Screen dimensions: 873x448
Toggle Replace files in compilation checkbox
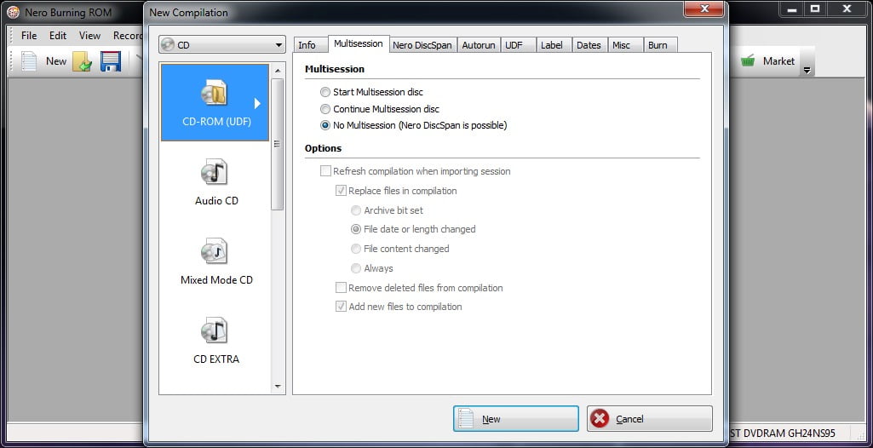pyautogui.click(x=341, y=190)
